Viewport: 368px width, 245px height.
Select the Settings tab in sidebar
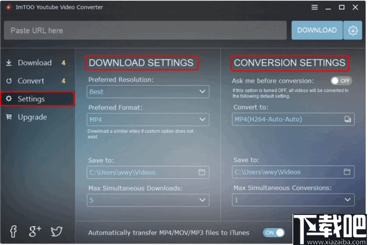[38, 99]
